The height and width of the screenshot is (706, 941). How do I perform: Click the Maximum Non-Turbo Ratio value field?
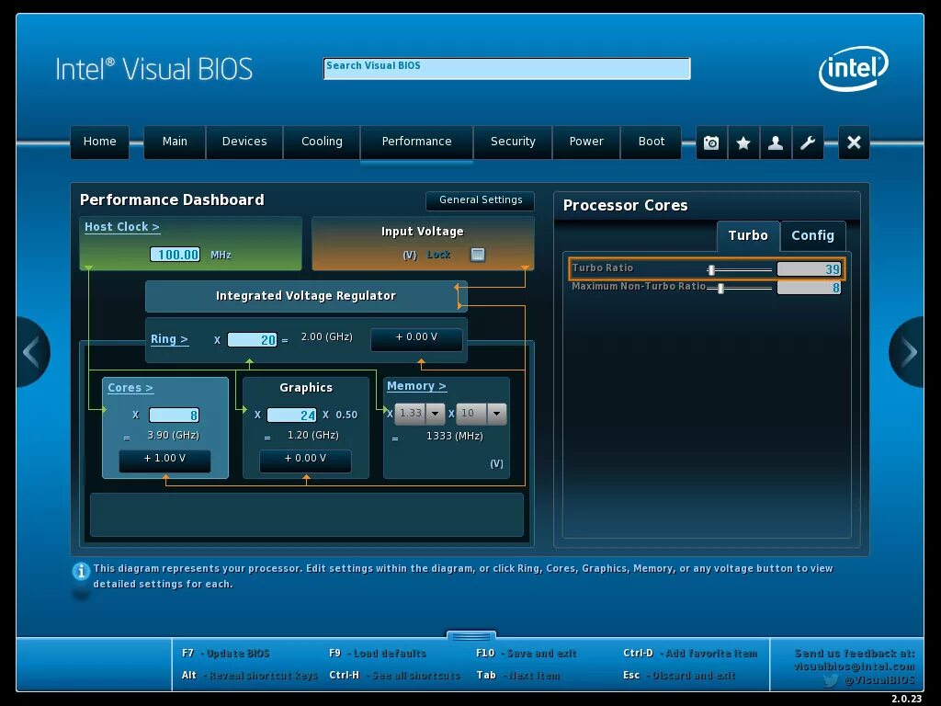(x=809, y=288)
